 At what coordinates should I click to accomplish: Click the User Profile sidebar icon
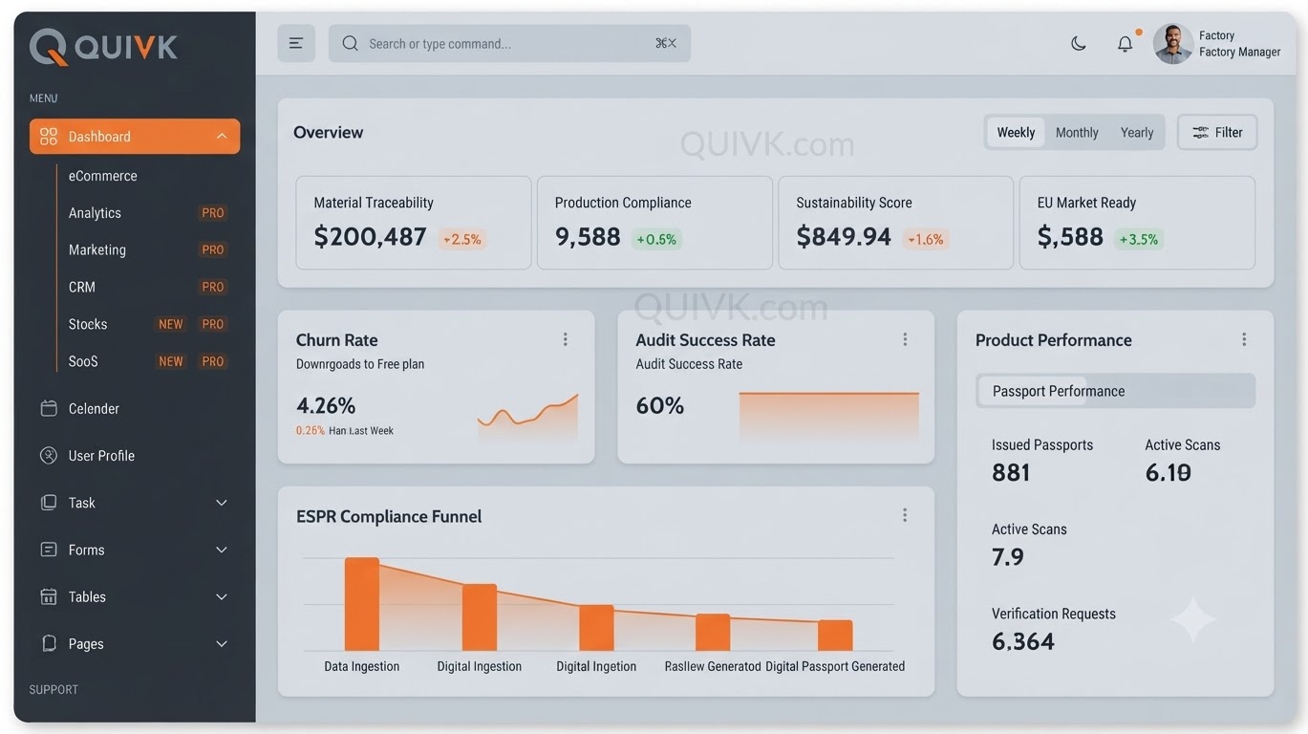click(x=49, y=455)
